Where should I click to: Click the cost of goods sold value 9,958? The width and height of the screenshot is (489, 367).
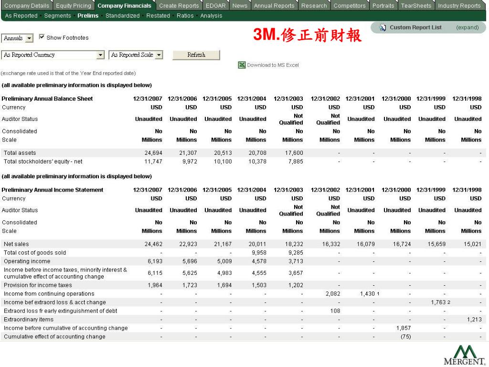(259, 252)
